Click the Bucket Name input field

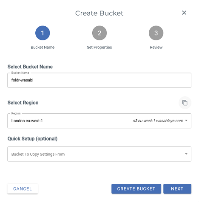(x=99, y=80)
